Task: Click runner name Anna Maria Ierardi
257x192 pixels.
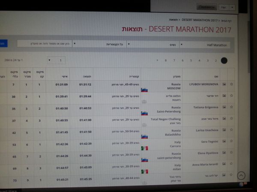Action: click(205, 165)
